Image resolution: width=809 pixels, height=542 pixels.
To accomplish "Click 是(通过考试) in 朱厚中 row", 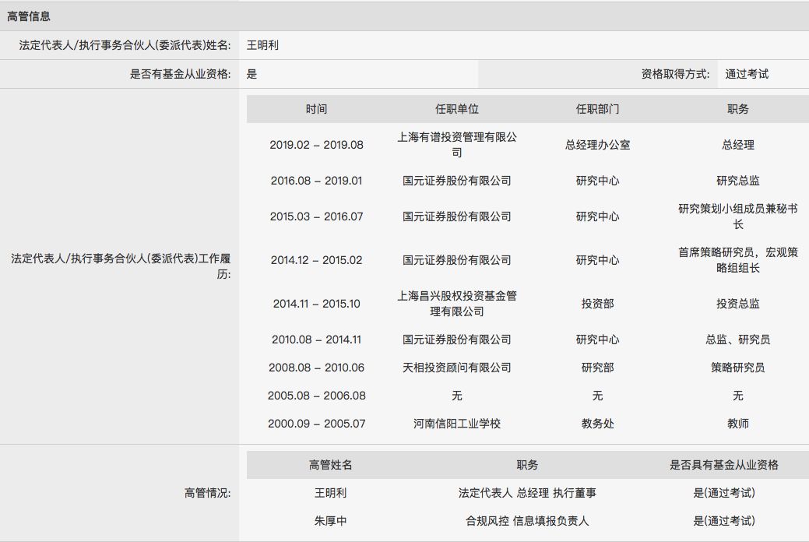I will click(x=724, y=521).
